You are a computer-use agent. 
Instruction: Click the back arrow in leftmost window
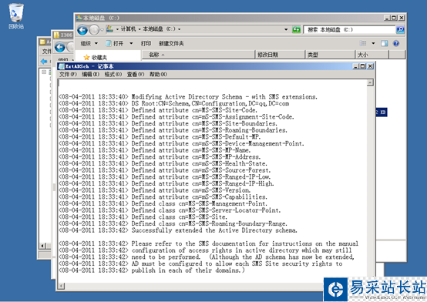44,62
